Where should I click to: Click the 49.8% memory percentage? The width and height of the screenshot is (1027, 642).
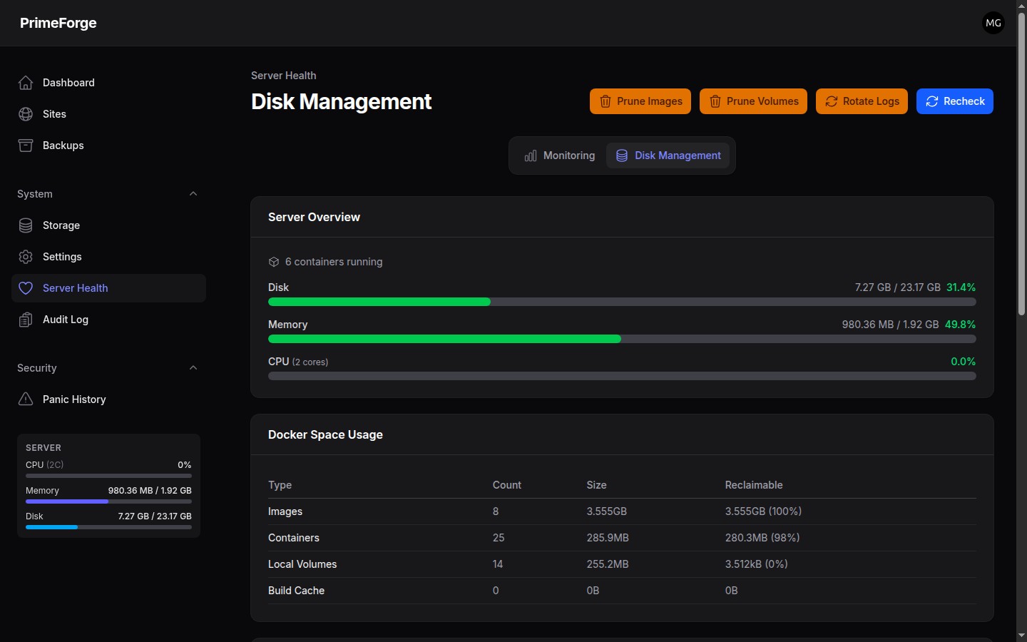pos(961,325)
